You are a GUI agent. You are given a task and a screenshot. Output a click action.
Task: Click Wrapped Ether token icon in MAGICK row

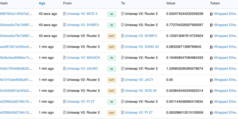point(212,58)
